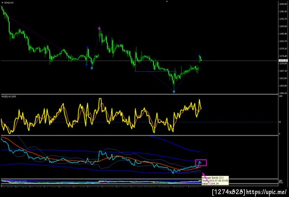Click the cyan line's end in the Bollinger pane
This screenshot has height=197, width=289.
pos(200,162)
